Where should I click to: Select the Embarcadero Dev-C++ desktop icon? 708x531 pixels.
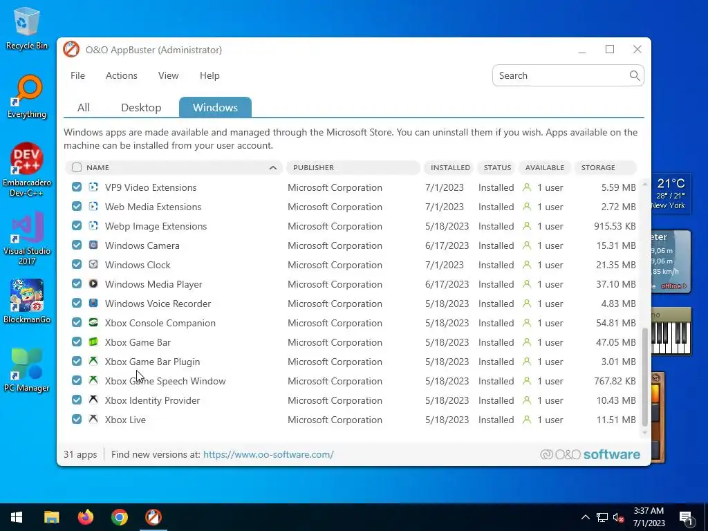pyautogui.click(x=27, y=170)
